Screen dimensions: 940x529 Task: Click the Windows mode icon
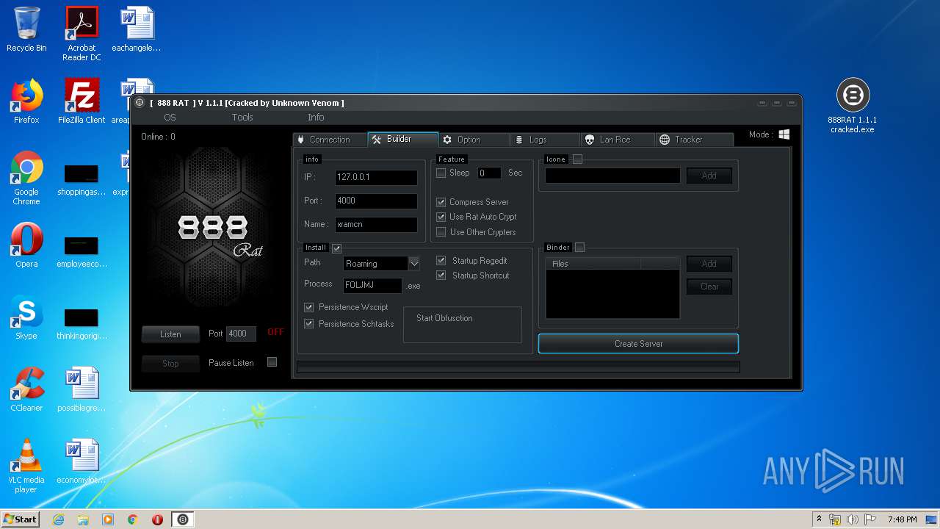point(784,134)
